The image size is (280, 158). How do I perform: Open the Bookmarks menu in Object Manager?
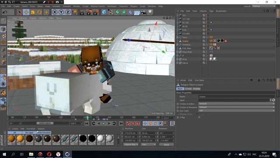pyautogui.click(x=221, y=11)
